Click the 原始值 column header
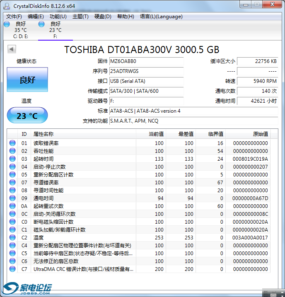This screenshot has height=297, width=285. point(248,134)
